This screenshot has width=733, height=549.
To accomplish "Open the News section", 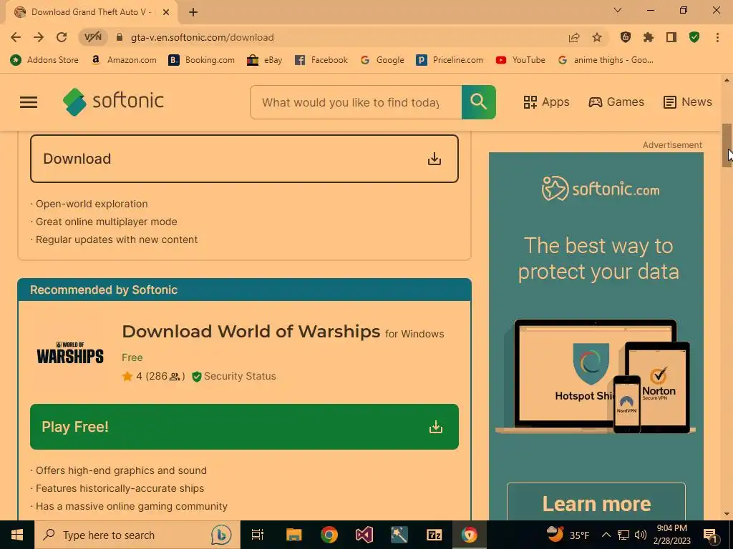I will [688, 102].
